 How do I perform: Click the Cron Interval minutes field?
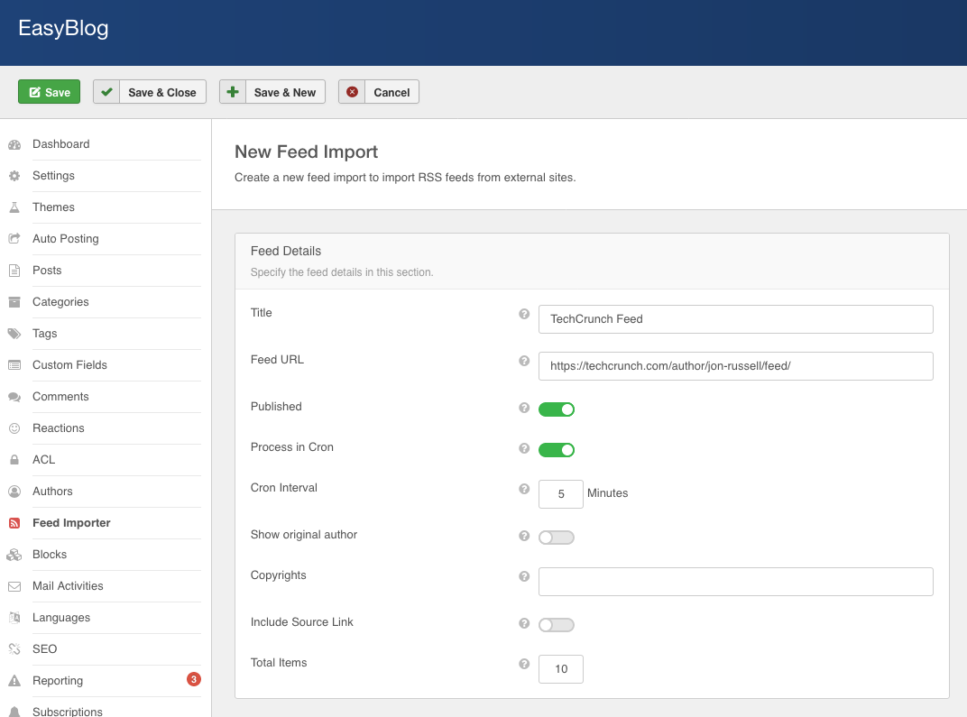tap(560, 494)
